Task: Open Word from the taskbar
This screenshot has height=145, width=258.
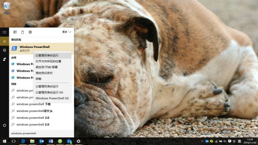Action: pyautogui.click(x=51, y=141)
